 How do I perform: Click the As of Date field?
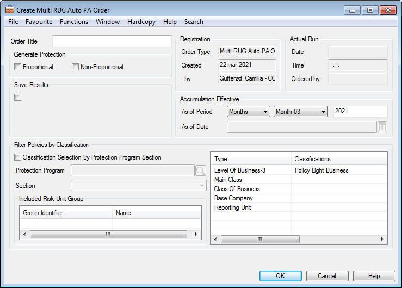coord(302,127)
